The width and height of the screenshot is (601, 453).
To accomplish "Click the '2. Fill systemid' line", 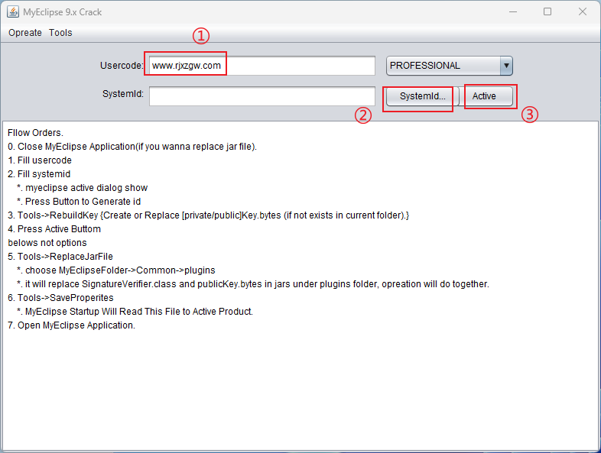I will (39, 174).
